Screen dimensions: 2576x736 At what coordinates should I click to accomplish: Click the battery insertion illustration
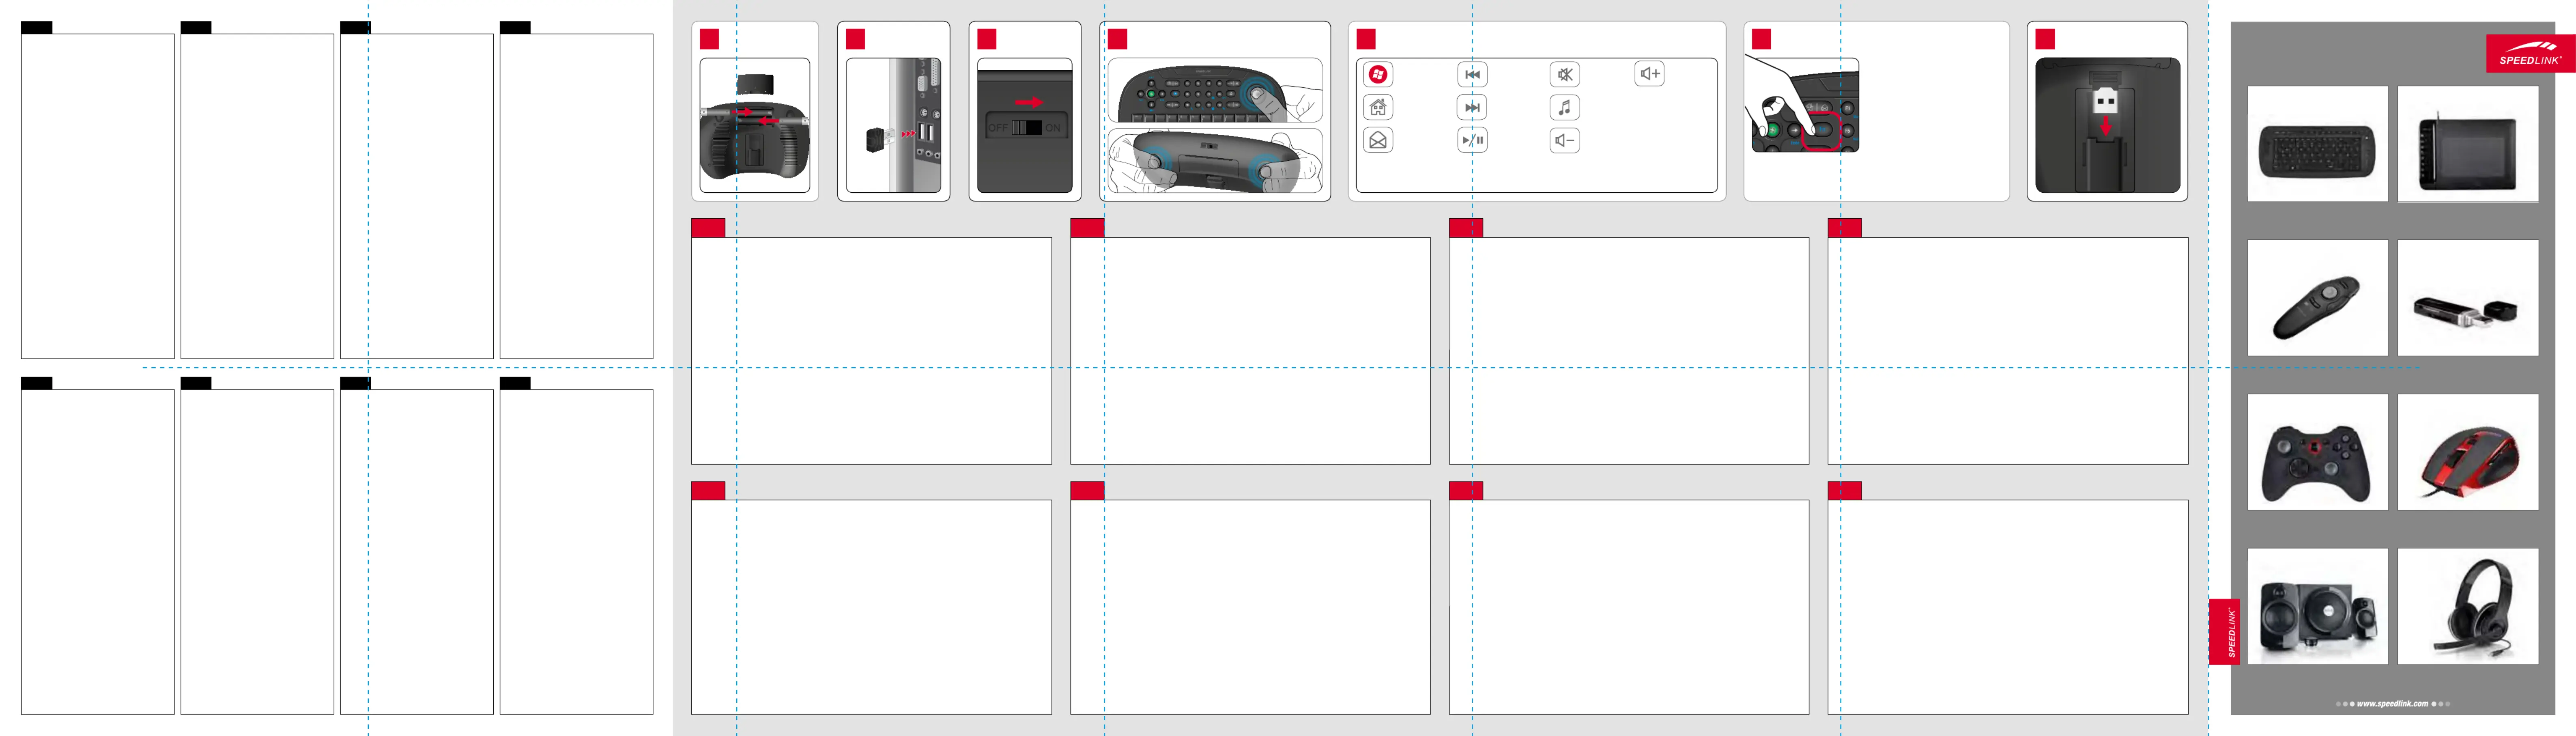click(x=755, y=125)
